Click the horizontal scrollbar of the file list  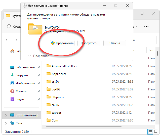tap(84, 127)
